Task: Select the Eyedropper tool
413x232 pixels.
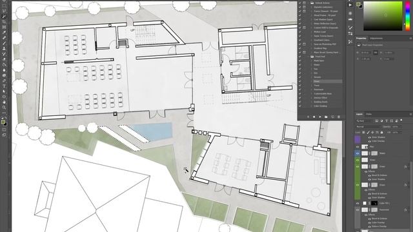Action: (4, 32)
